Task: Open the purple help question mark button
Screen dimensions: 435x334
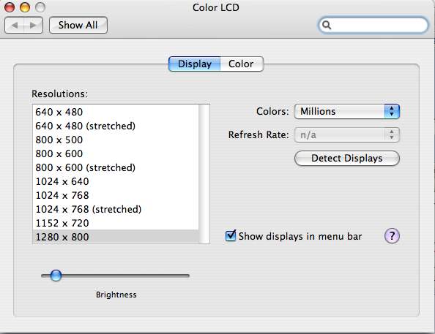Action: (392, 236)
